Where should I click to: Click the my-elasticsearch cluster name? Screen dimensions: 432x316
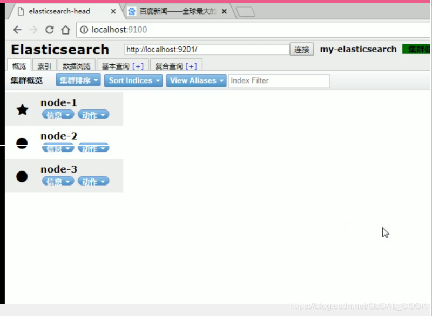(x=358, y=49)
